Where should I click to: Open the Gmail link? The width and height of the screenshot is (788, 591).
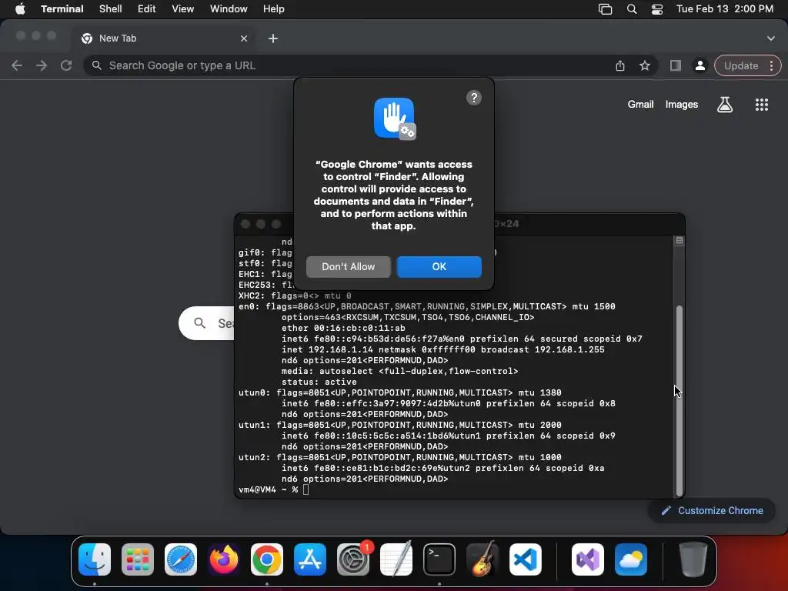[x=640, y=104]
